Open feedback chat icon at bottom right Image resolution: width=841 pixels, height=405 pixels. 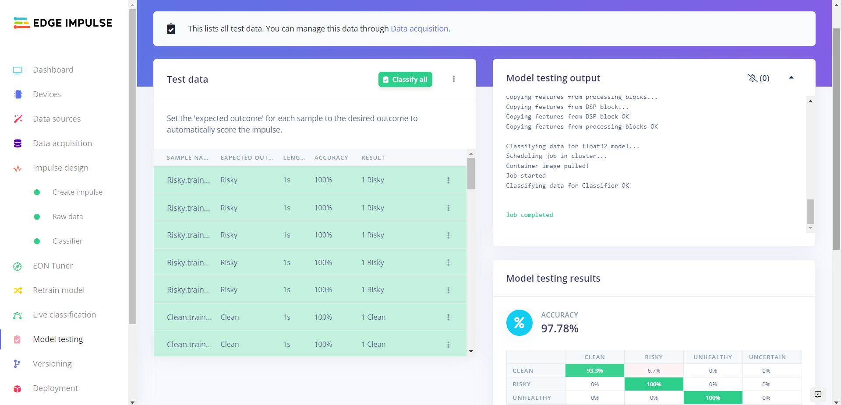(x=818, y=395)
